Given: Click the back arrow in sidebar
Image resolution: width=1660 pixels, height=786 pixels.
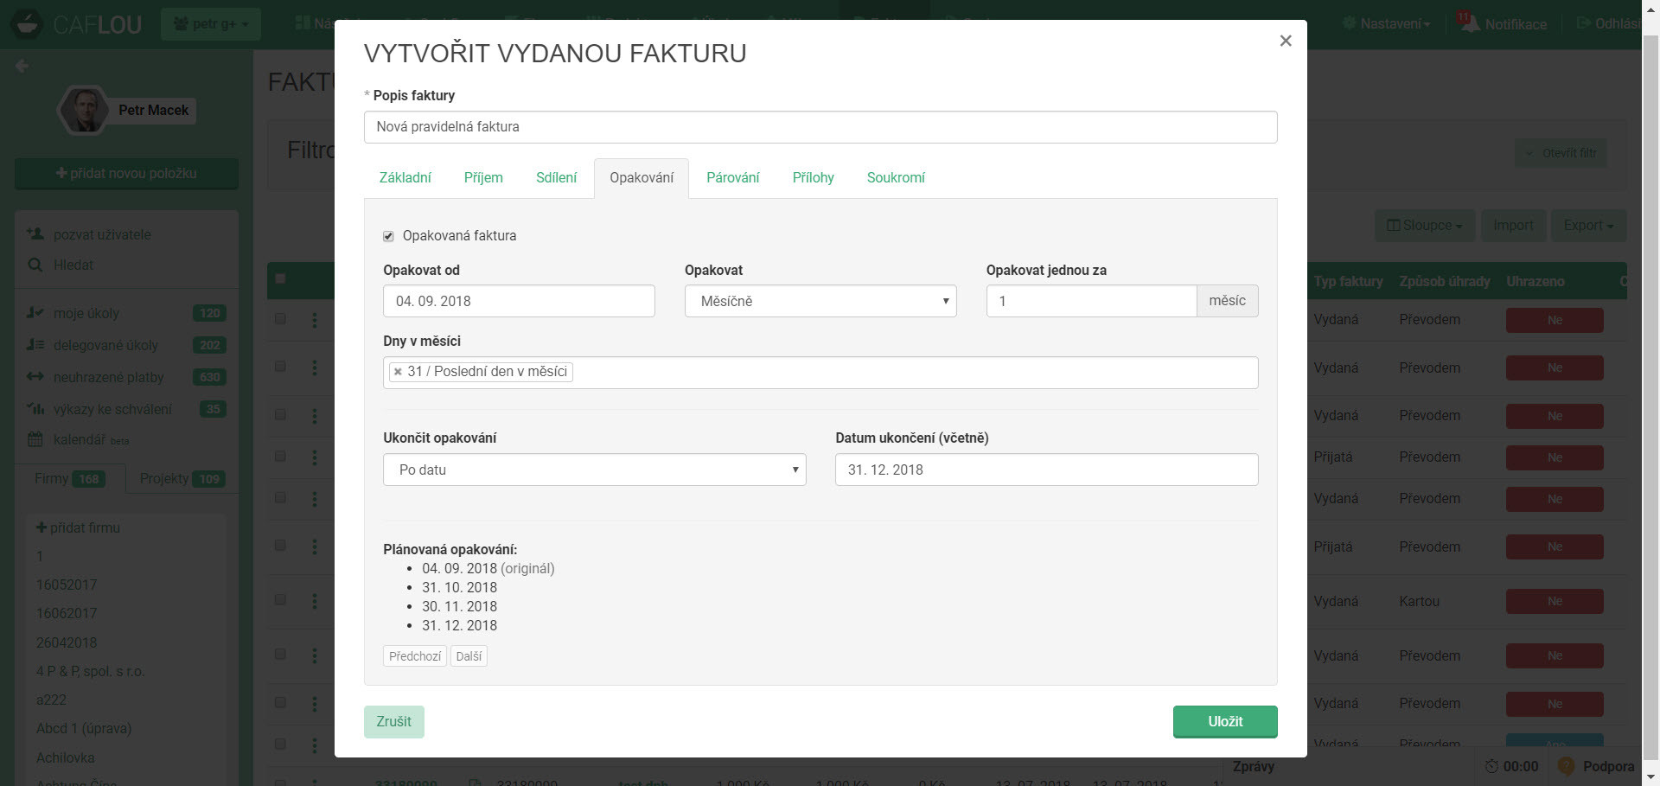Looking at the screenshot, I should click(22, 66).
